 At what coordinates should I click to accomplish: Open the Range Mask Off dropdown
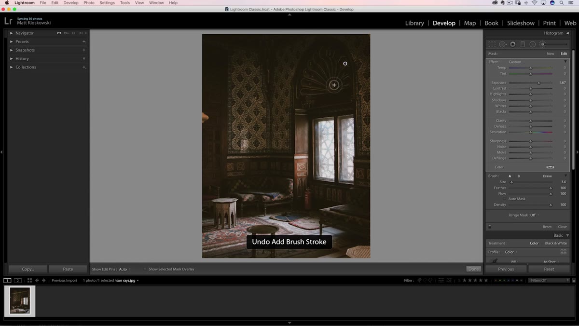[x=534, y=215]
